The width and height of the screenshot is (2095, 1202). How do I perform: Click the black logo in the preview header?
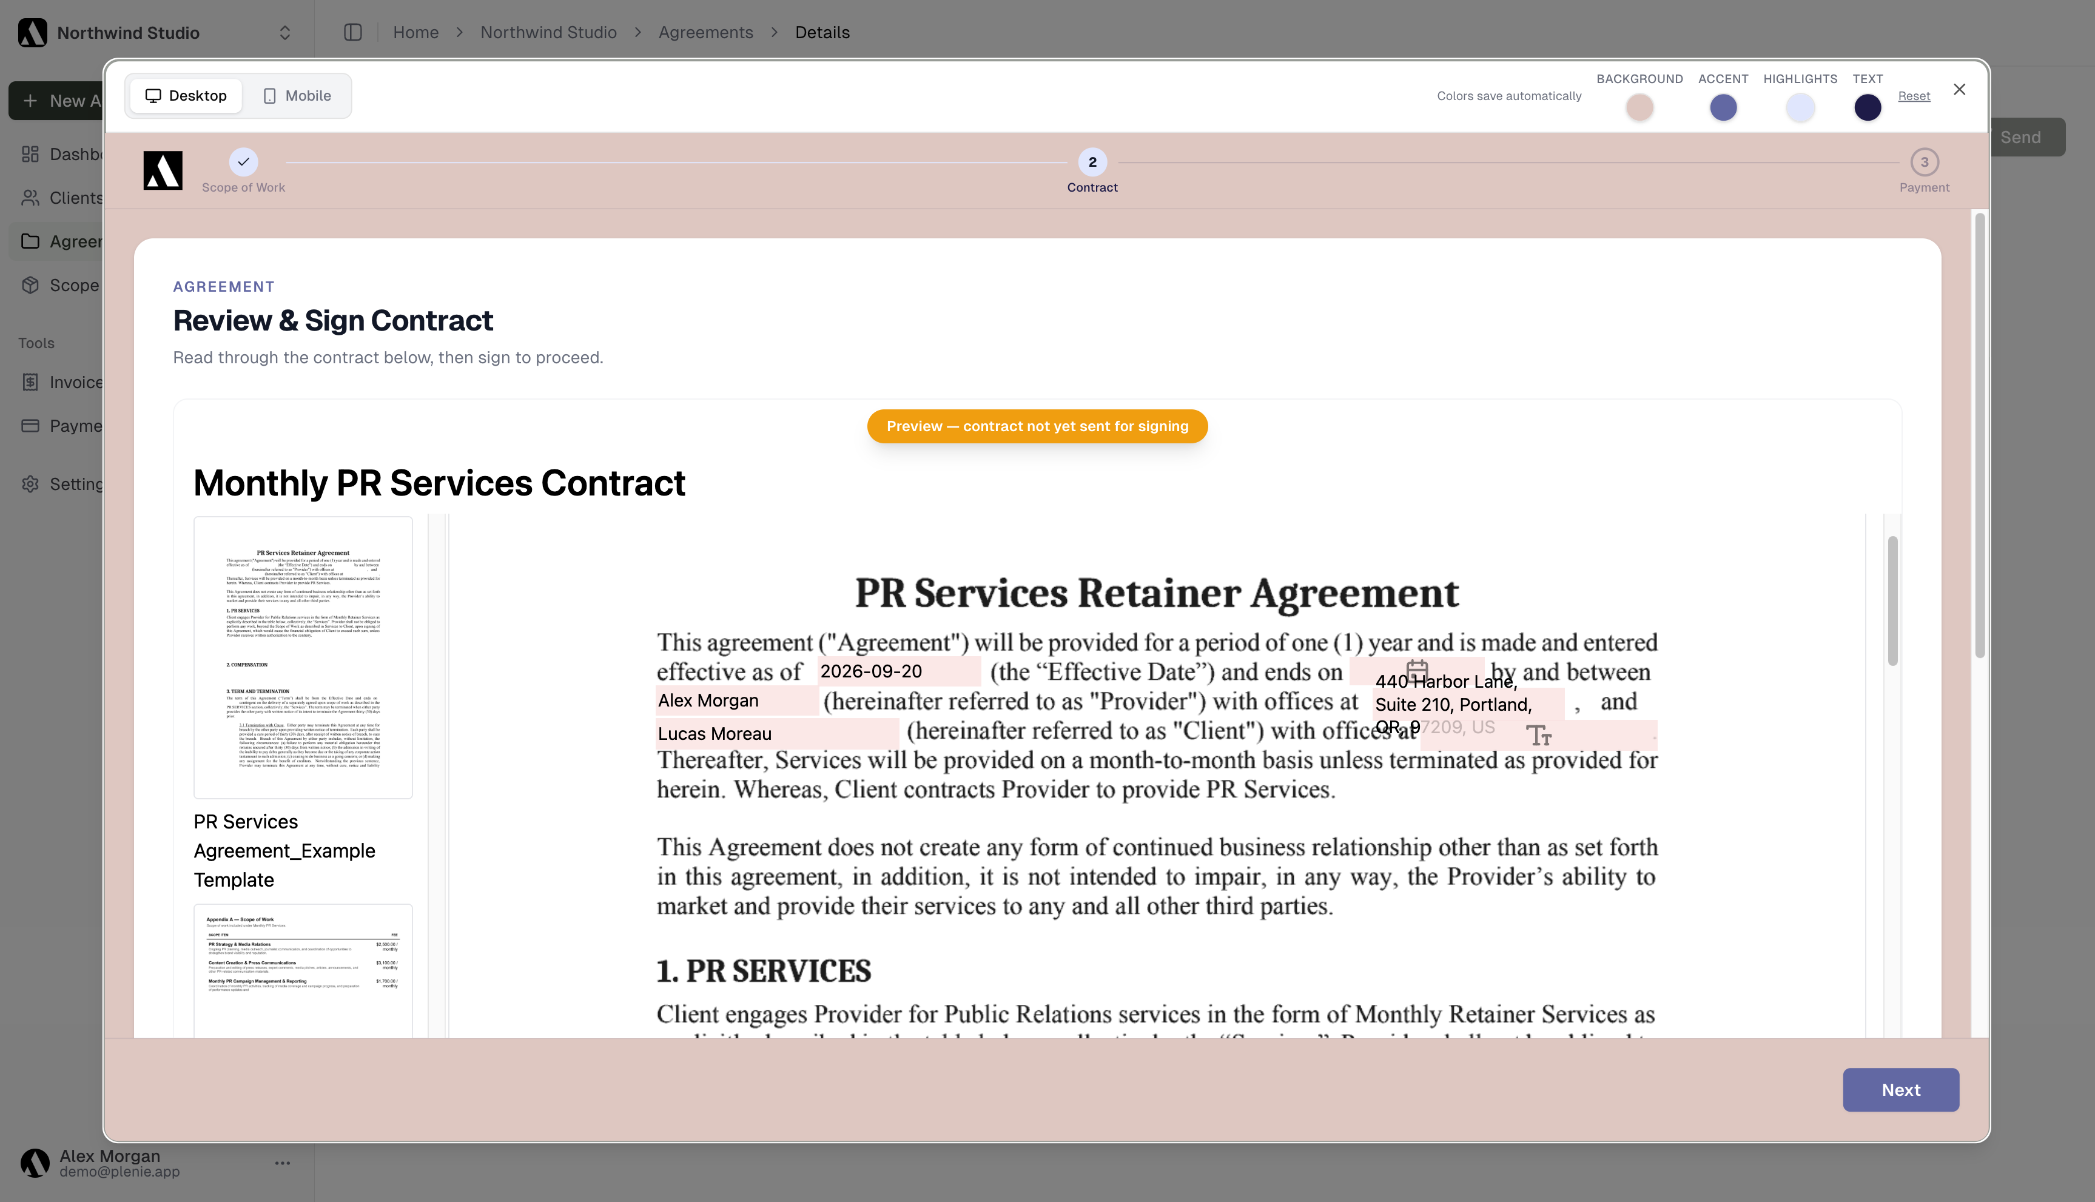(163, 170)
